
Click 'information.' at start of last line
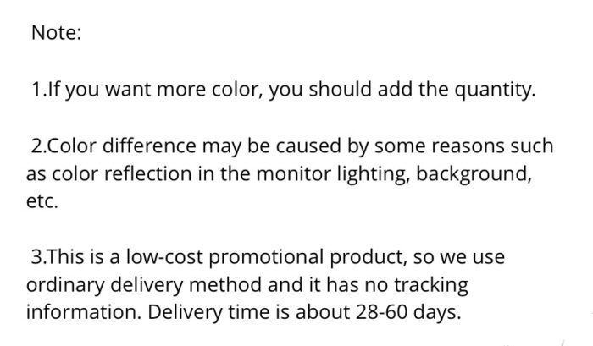[83, 312]
